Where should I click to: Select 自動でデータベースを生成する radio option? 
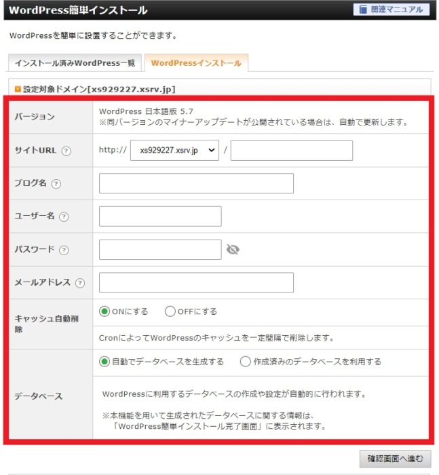click(104, 362)
